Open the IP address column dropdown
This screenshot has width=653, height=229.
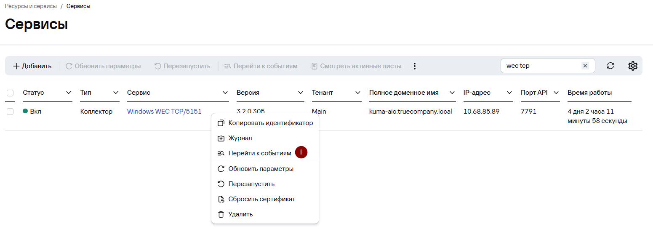coord(509,93)
